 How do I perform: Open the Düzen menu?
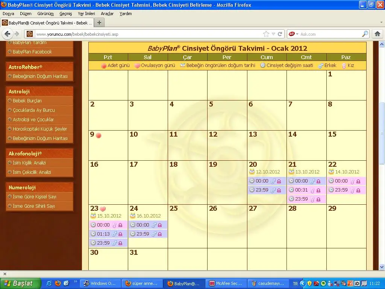pyautogui.click(x=26, y=14)
